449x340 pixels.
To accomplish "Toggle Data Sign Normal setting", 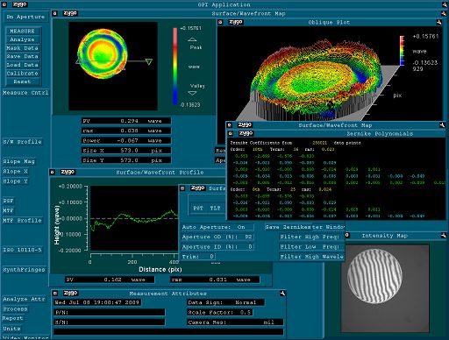I will (225, 302).
